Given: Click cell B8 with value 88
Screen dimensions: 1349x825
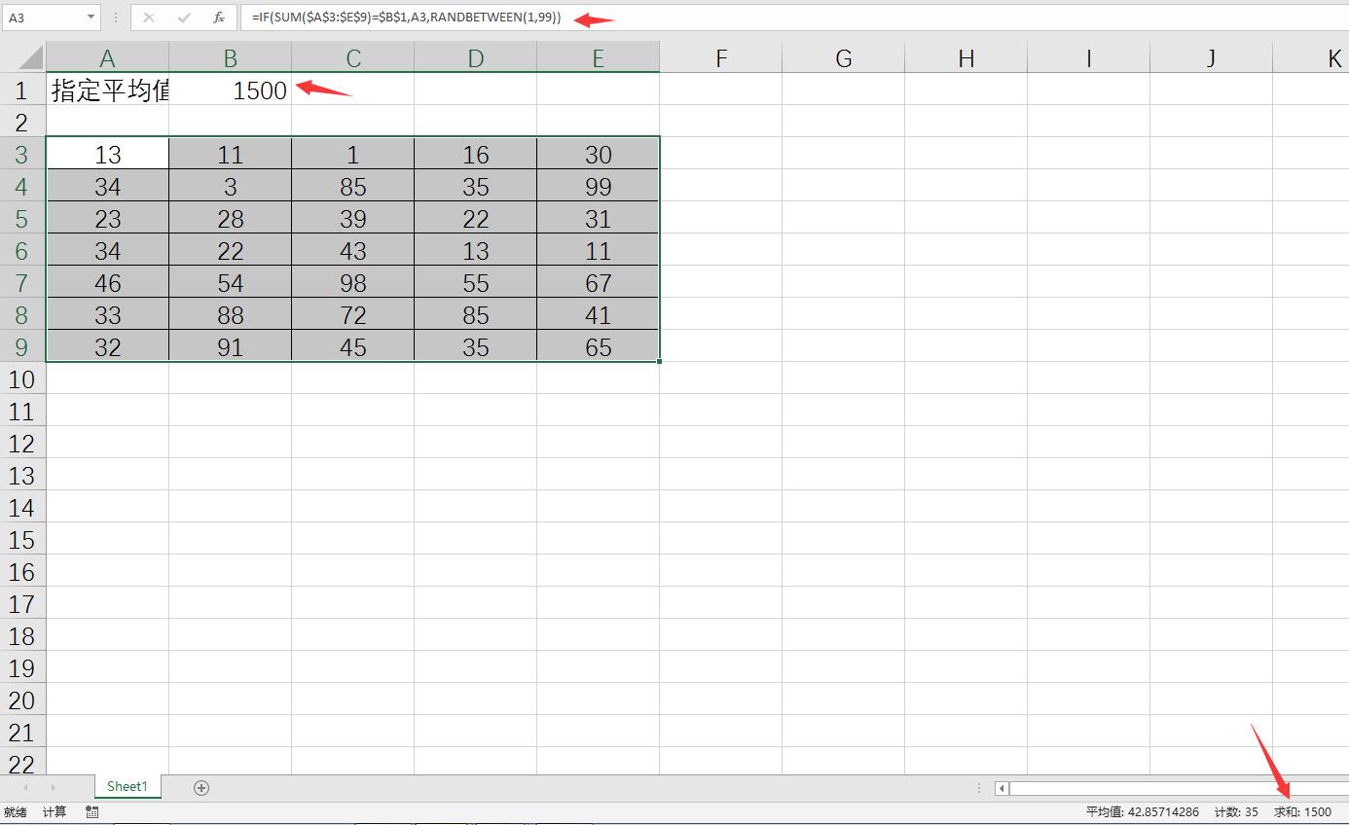Looking at the screenshot, I should (230, 314).
